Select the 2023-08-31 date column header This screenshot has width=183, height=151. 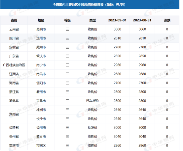(x=142, y=20)
